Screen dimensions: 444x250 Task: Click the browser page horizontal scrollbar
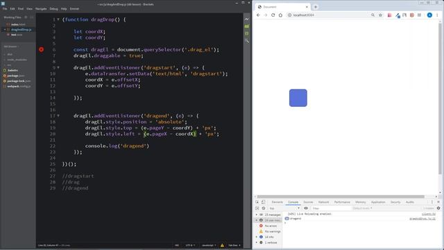click(341, 197)
